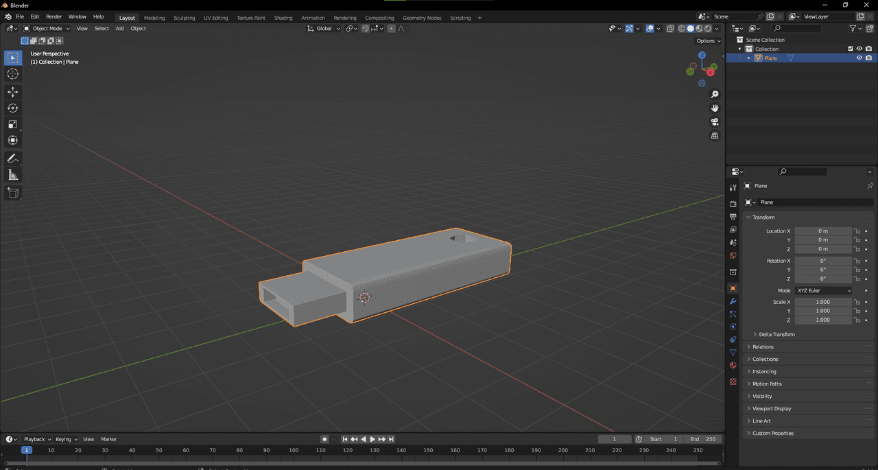This screenshot has height=470, width=878.
Task: Hide the Plane object in viewport
Action: pyautogui.click(x=859, y=58)
